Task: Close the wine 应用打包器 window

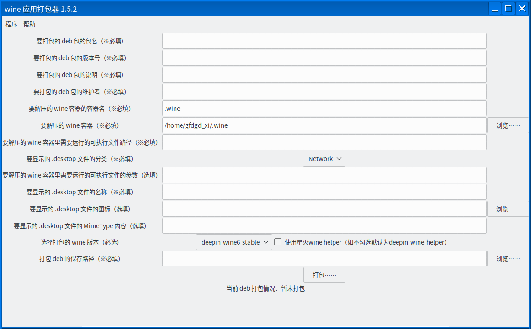Action: (x=522, y=9)
